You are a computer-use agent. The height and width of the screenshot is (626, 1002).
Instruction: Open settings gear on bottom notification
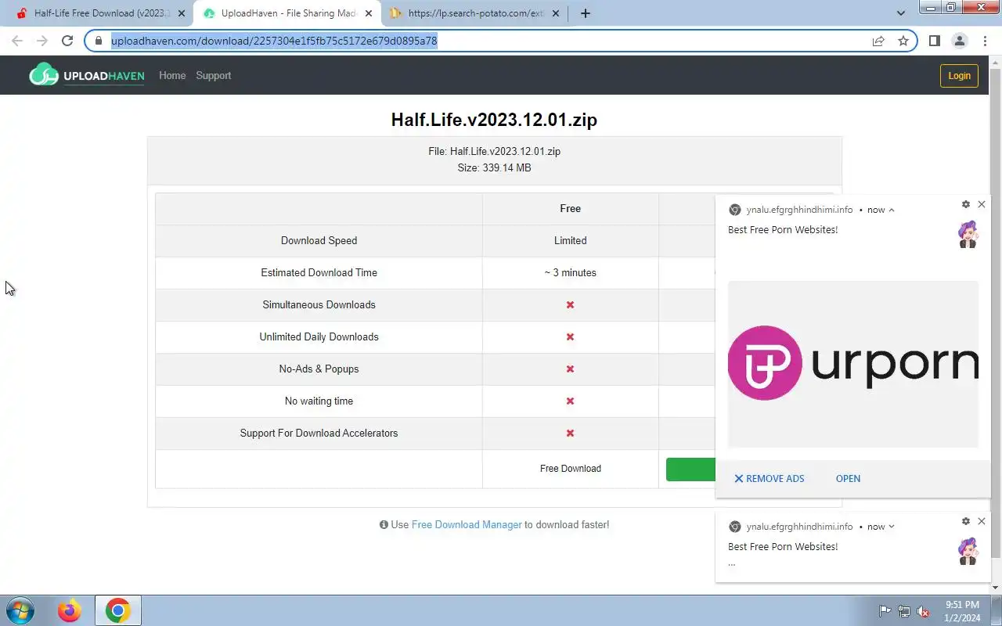coord(966,521)
